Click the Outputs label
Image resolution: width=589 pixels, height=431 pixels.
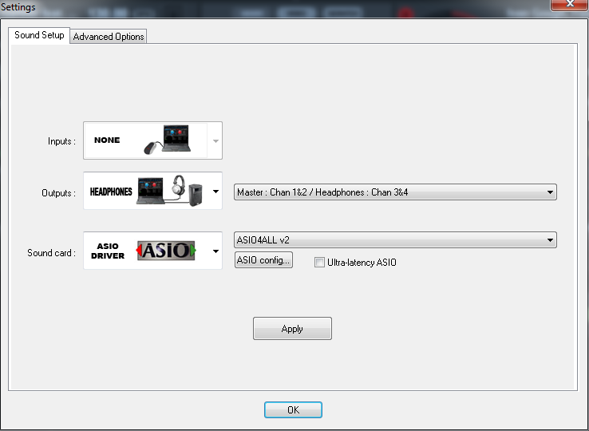point(58,193)
